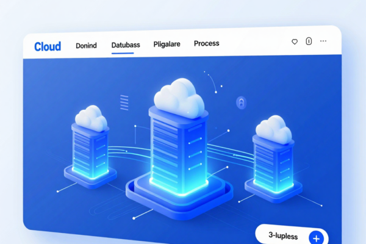This screenshot has width=366, height=244.
Task: Click the Cloud logo
Action: [x=48, y=46]
